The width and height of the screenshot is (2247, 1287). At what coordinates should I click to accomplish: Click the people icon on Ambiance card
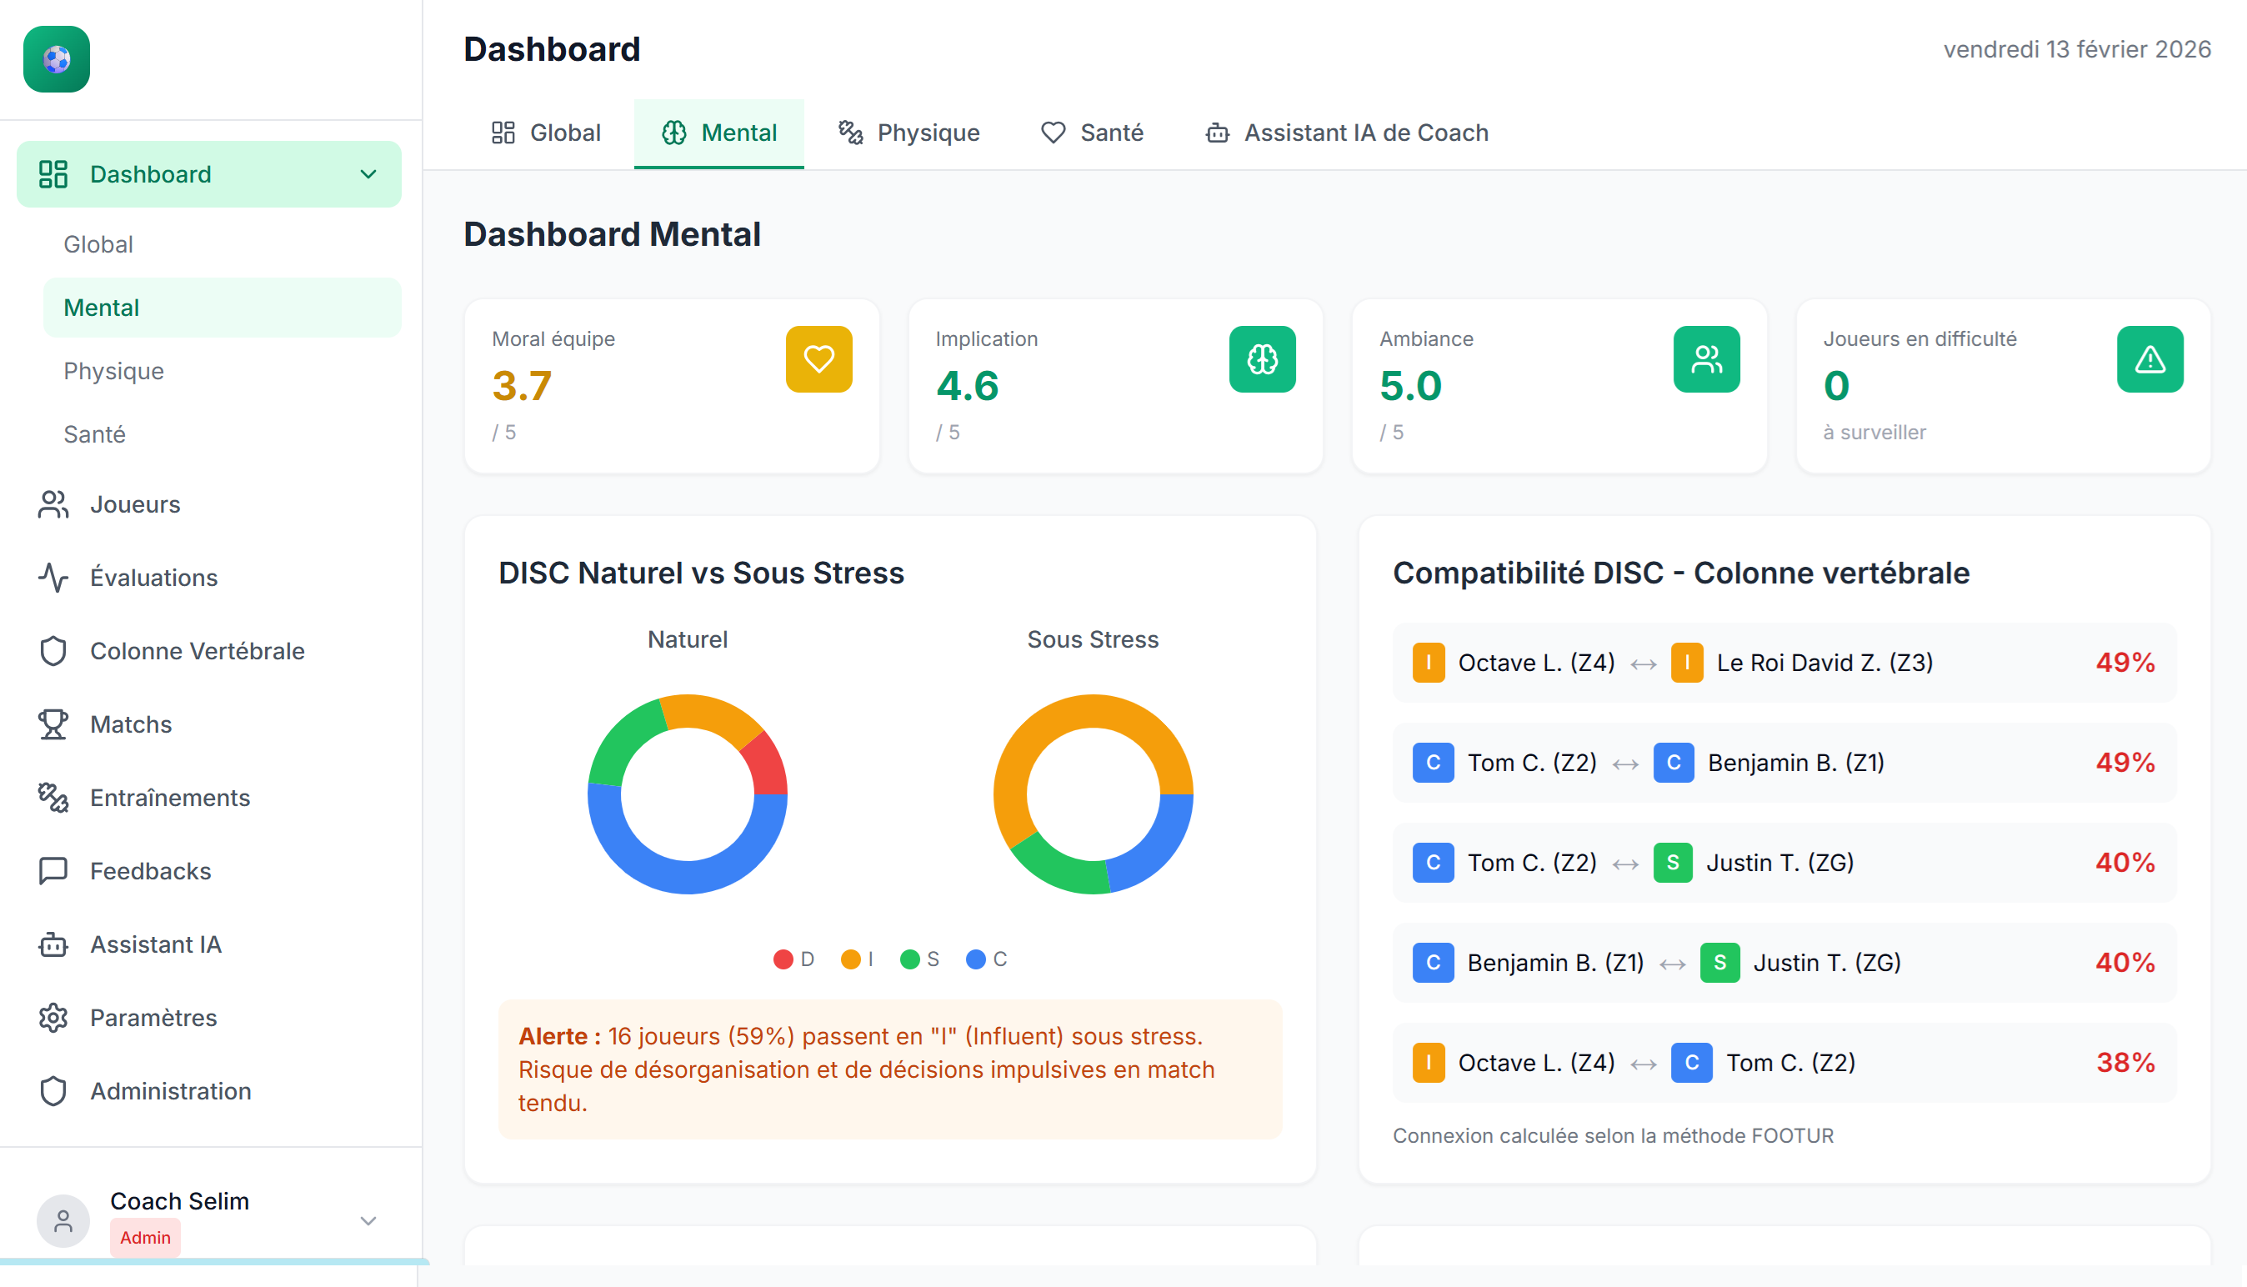click(1707, 359)
